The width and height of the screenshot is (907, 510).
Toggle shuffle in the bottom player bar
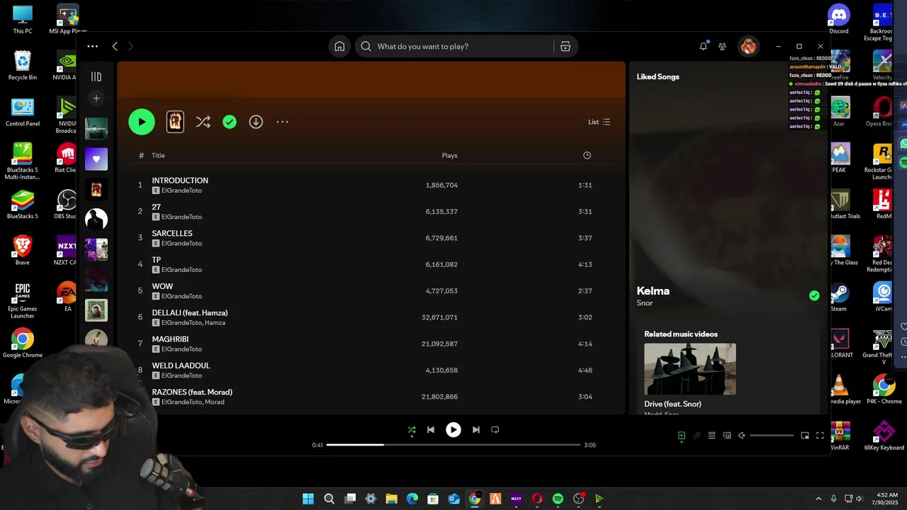click(x=412, y=429)
